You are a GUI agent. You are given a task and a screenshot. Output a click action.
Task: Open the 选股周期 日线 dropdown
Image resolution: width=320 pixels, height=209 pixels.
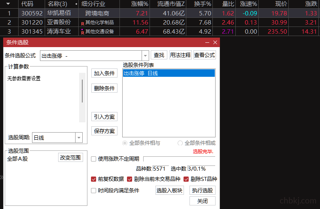(x=79, y=138)
